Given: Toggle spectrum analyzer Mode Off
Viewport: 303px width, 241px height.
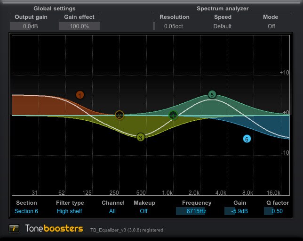Looking at the screenshot, I should (271, 26).
